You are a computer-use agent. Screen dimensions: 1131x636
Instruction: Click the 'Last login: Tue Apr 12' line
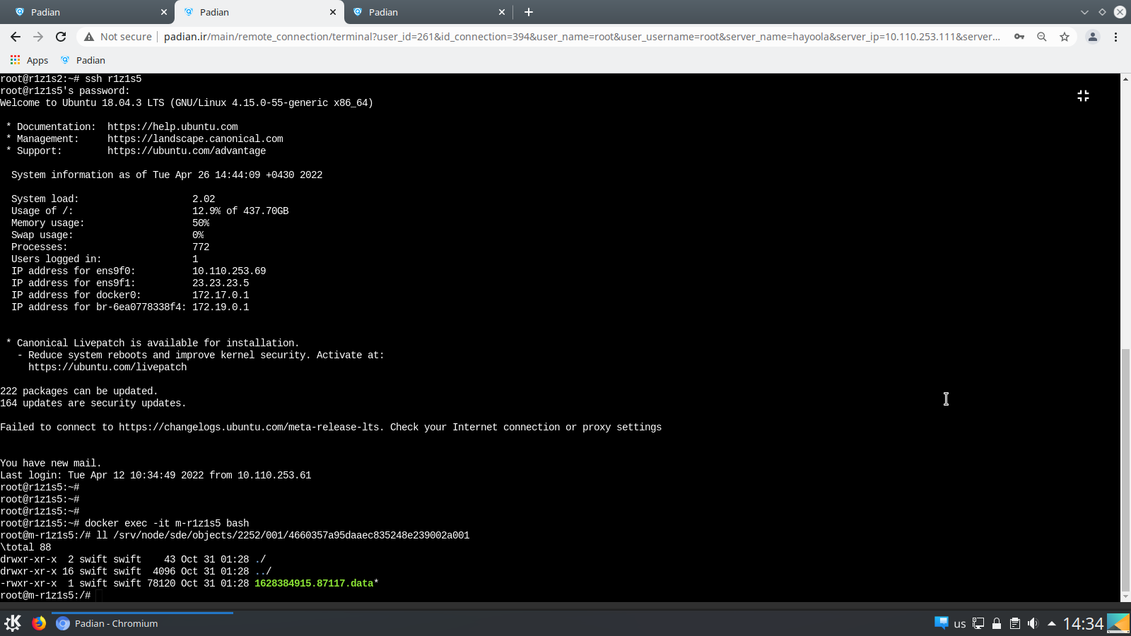(x=156, y=476)
